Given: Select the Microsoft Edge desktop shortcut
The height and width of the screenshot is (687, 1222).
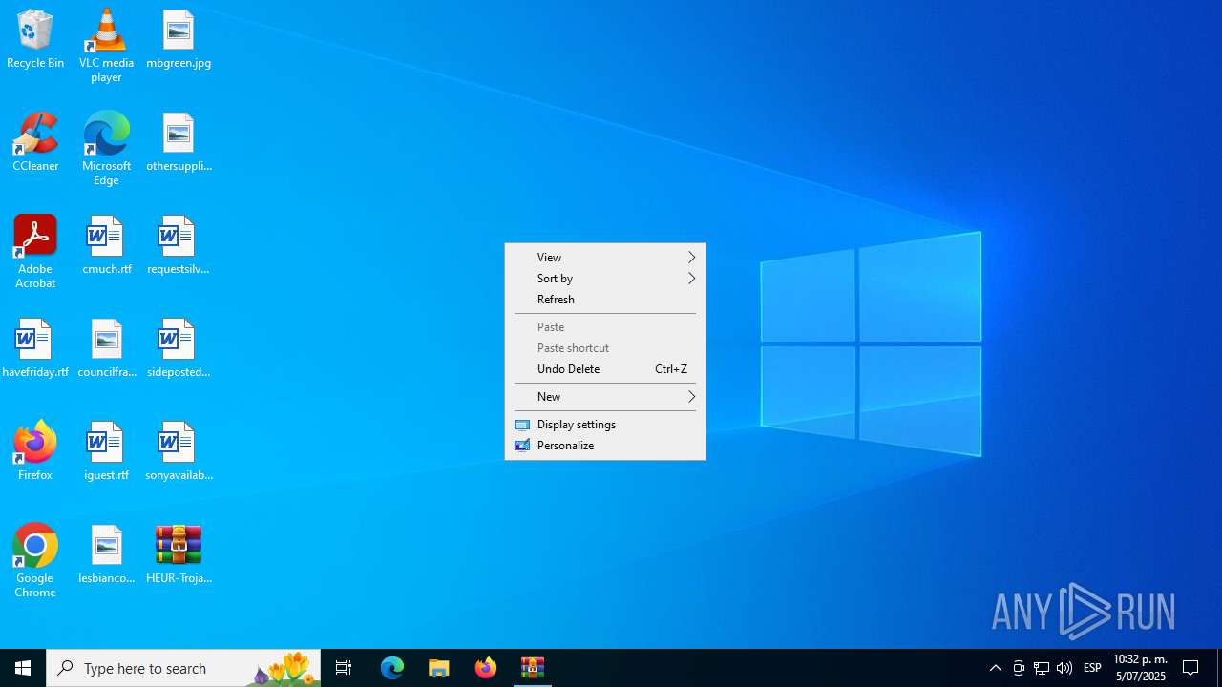Looking at the screenshot, I should point(106,149).
